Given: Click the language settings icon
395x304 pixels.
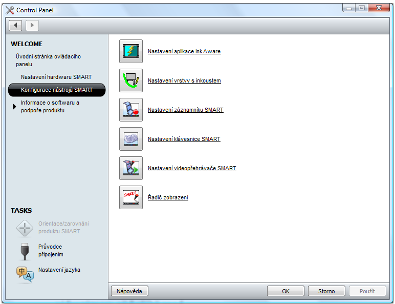Looking at the screenshot, I should tap(25, 274).
